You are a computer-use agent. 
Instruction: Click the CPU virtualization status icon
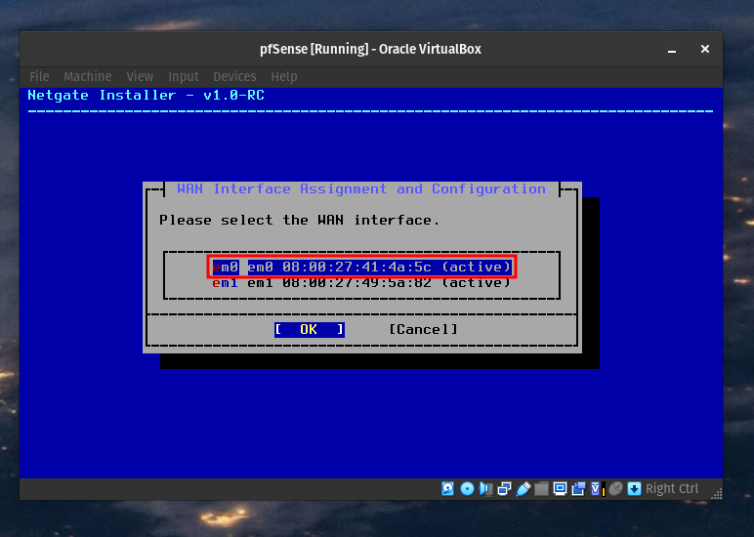(597, 489)
